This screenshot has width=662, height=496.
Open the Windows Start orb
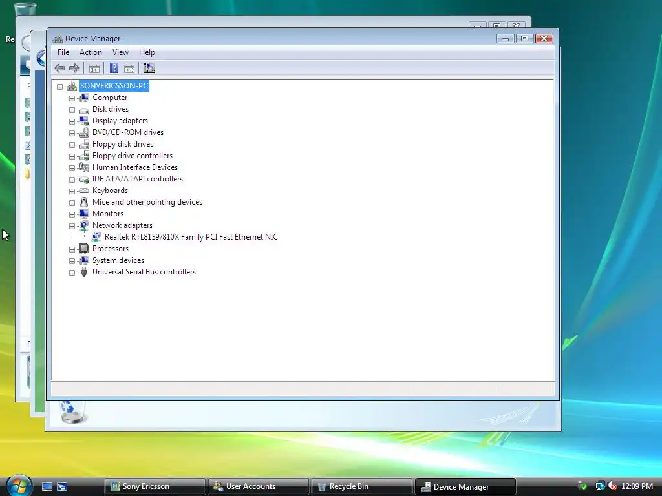(x=19, y=485)
